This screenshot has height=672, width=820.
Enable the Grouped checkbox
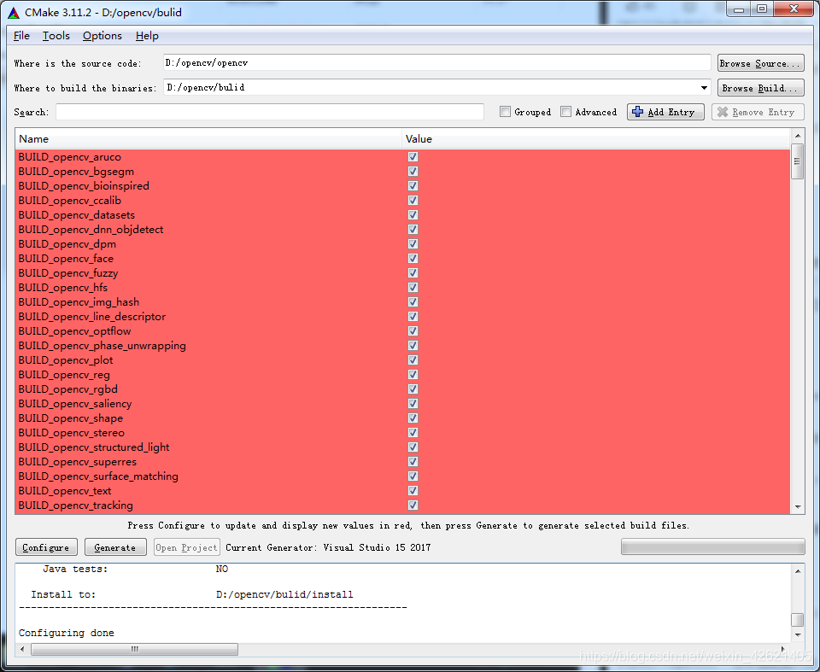click(505, 112)
